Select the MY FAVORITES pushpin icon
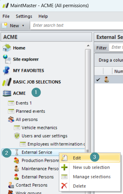The image size is (123, 194). [x=7, y=70]
